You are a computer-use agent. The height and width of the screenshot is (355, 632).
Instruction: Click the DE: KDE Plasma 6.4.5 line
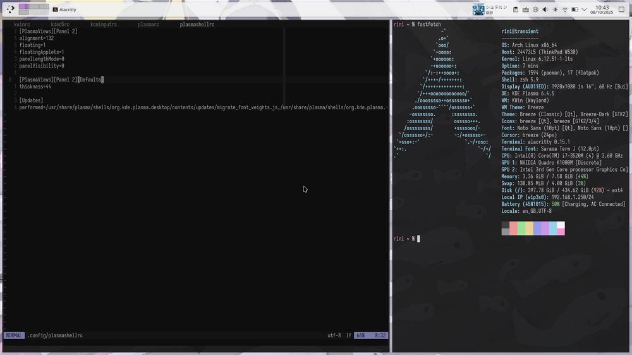coord(528,93)
